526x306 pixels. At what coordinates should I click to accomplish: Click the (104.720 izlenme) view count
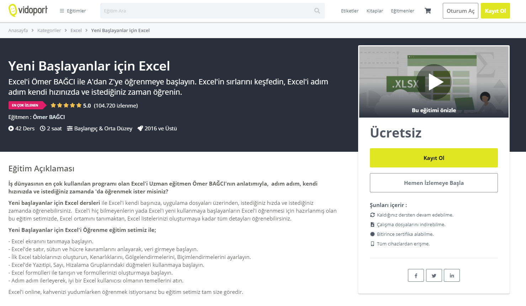(x=116, y=105)
